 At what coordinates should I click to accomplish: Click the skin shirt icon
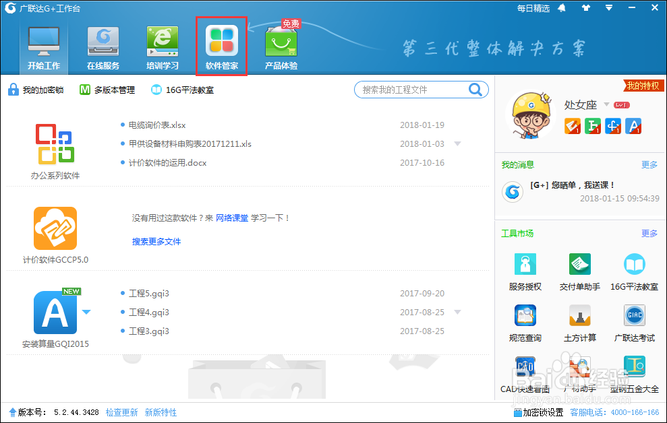tap(586, 7)
